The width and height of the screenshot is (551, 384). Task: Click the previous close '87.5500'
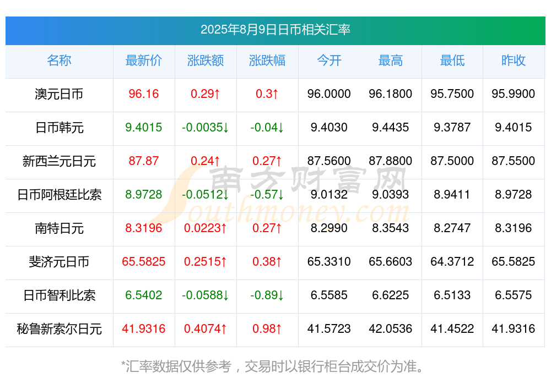[x=514, y=161]
